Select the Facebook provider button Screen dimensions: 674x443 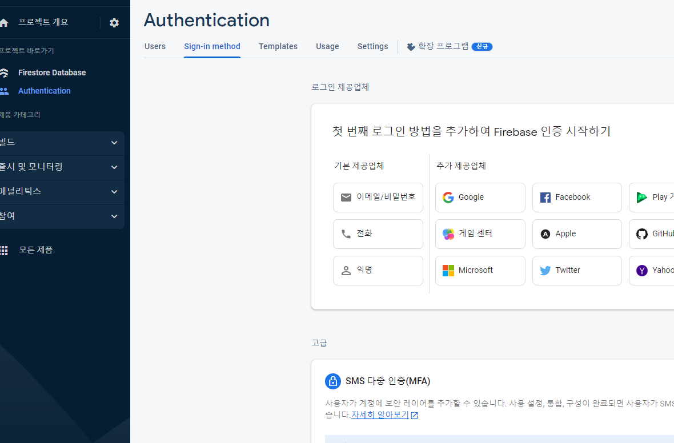click(577, 198)
